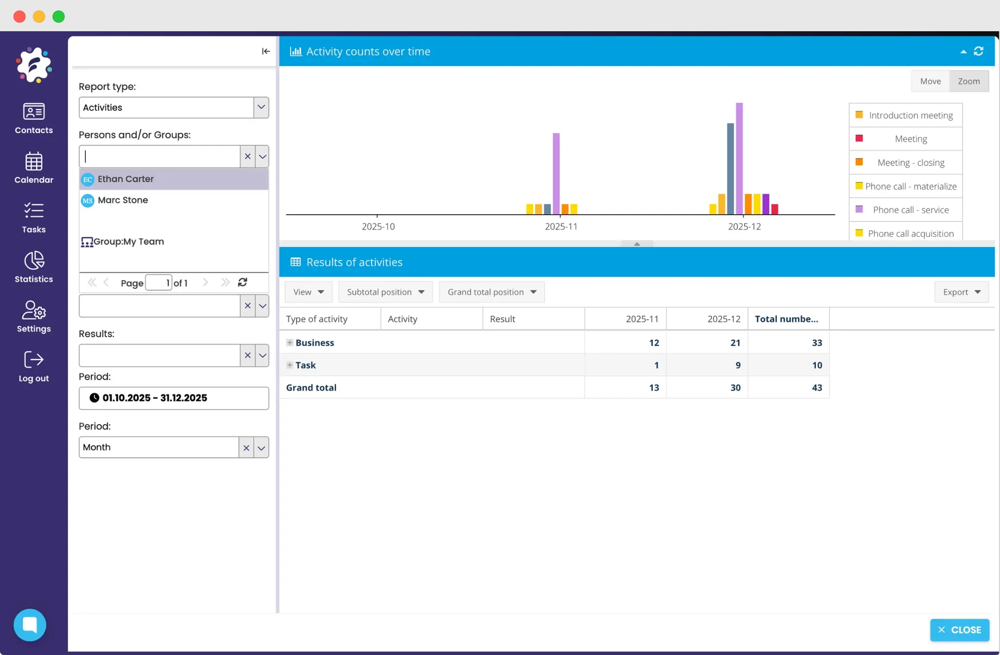
Task: Switch chart mode to Move
Action: pos(930,81)
